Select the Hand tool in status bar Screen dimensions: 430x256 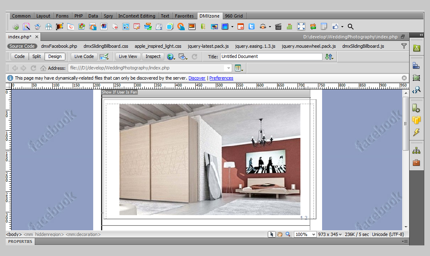[280, 234]
